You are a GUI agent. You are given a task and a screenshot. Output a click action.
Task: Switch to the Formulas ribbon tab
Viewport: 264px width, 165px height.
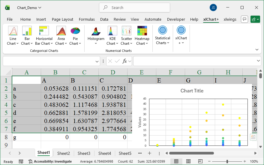[x=87, y=19]
